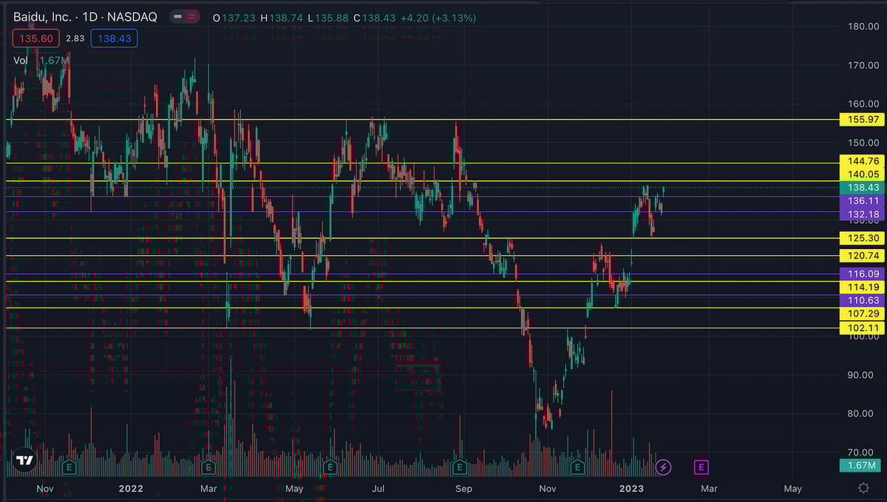Select the purple 110.63 line label
The width and height of the screenshot is (887, 502).
[x=861, y=300]
